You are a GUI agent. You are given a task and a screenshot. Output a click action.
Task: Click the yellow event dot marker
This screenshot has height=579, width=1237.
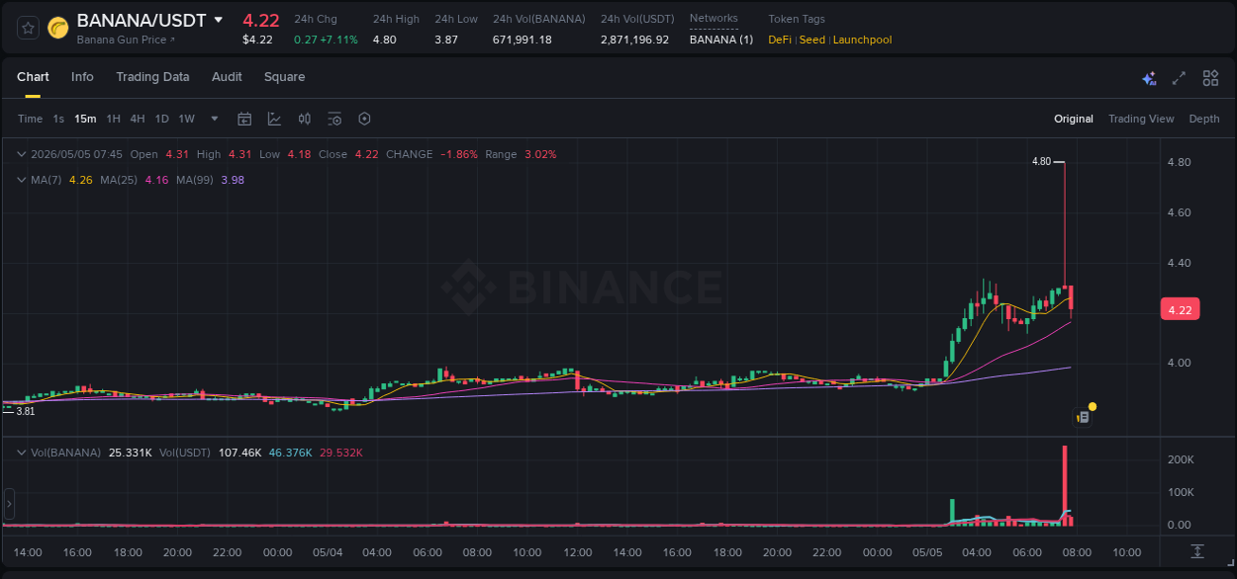pyautogui.click(x=1092, y=406)
